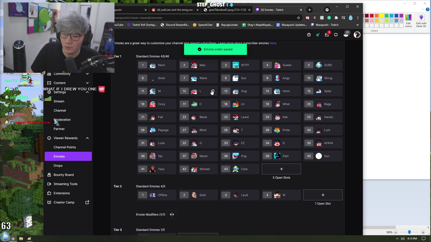Click the Chrome address bar URL

(x=138, y=18)
